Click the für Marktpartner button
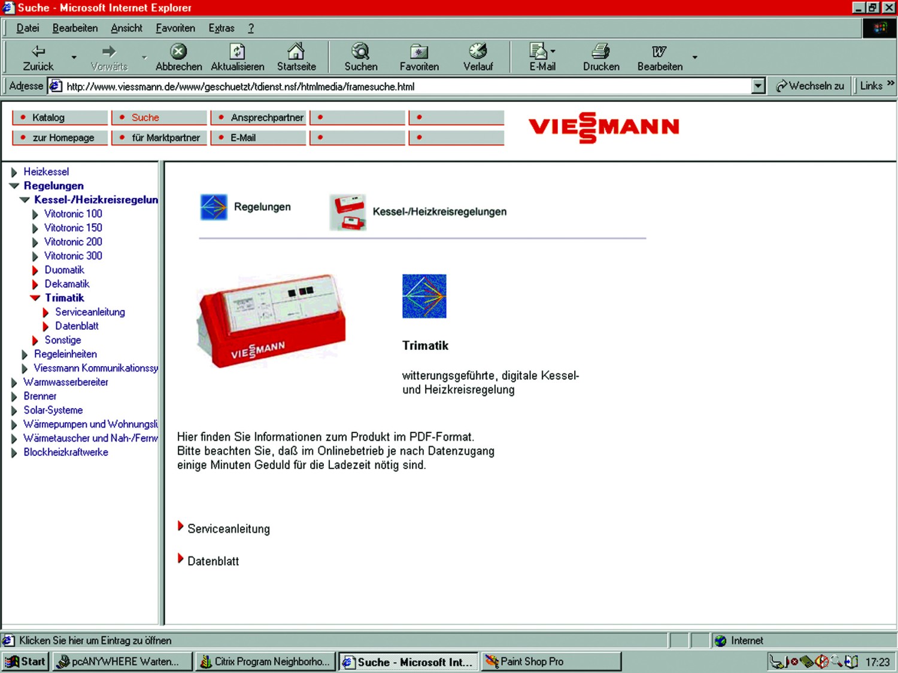The width and height of the screenshot is (898, 673). point(159,138)
